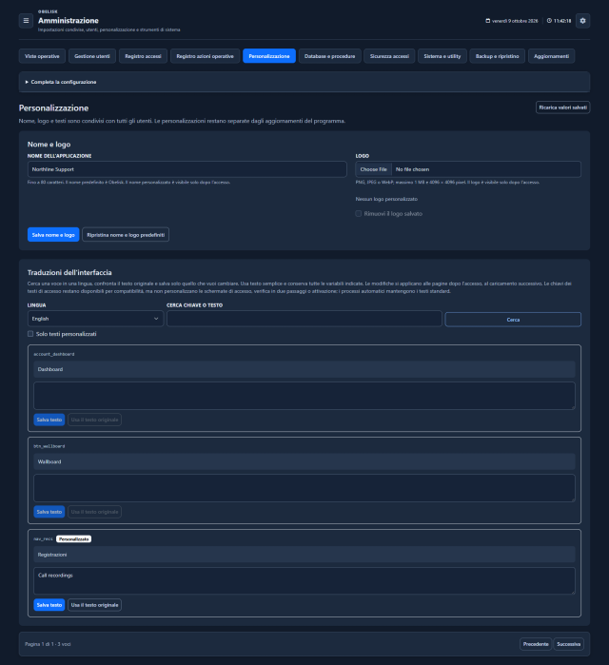Toggle Rimuovi il logo salvato checkbox
Screen dimensions: 609x665
point(359,213)
